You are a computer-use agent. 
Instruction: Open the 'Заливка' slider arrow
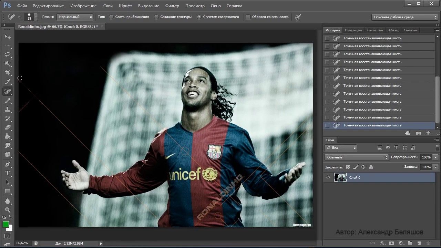click(x=435, y=167)
